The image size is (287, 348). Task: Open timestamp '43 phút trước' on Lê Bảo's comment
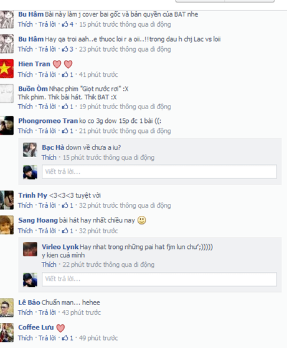click(82, 312)
